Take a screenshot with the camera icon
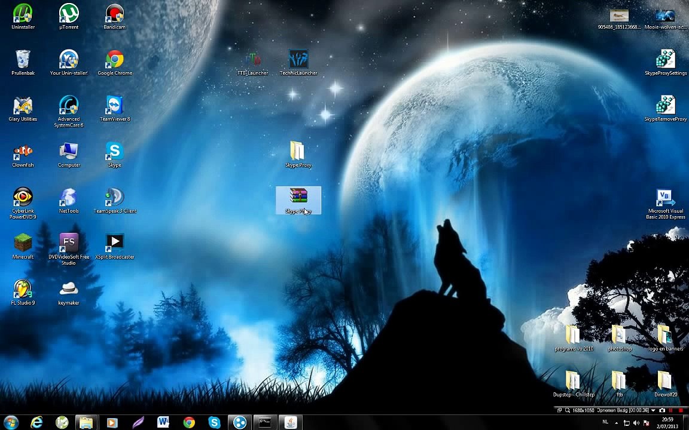Screen dimensions: 689x430 (661, 410)
